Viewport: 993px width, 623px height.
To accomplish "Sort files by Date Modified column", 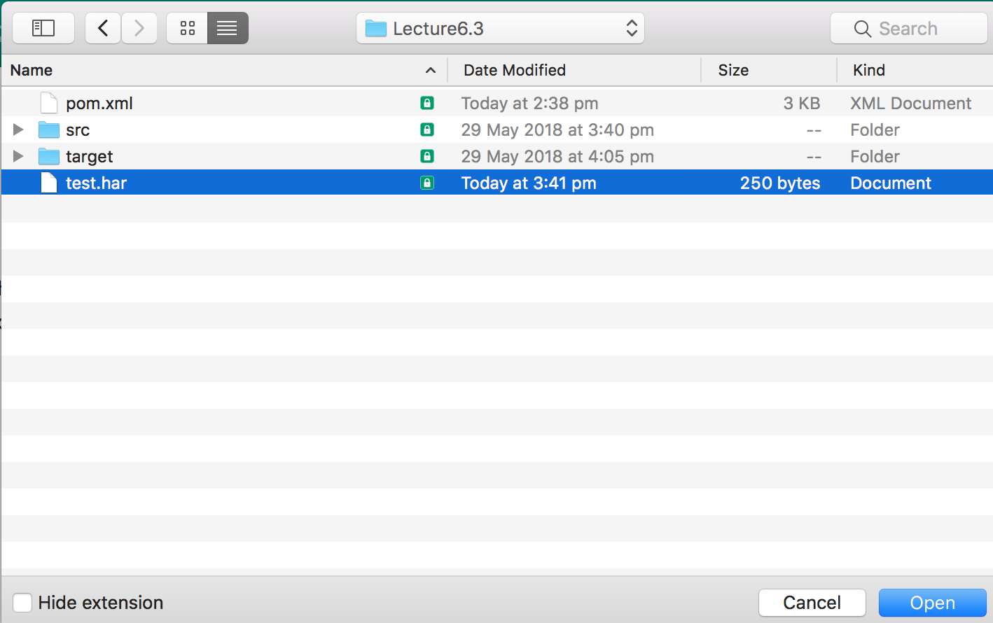I will pyautogui.click(x=515, y=70).
